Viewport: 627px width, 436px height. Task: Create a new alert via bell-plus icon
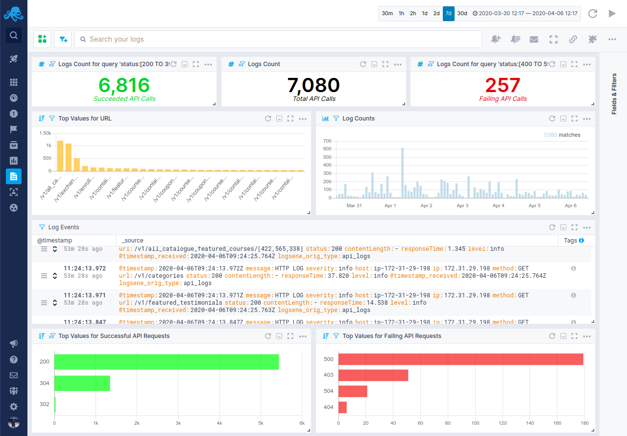coord(496,39)
